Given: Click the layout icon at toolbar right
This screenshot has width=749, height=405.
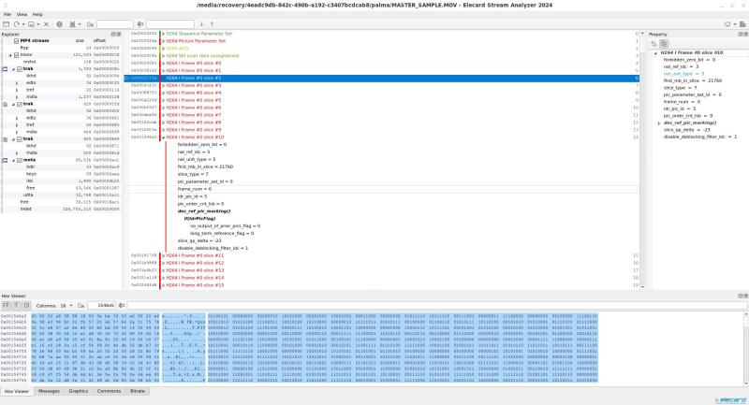Looking at the screenshot, I should pos(727,24).
